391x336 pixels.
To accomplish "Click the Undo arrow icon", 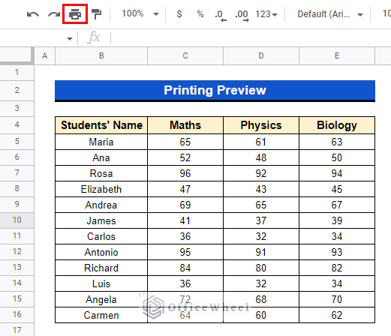I will pos(33,14).
